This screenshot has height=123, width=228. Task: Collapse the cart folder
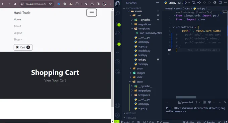130,15
